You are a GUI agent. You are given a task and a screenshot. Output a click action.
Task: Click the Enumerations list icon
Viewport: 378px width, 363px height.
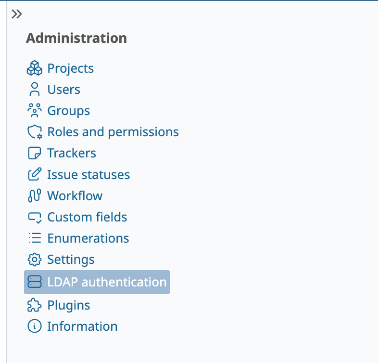[35, 238]
